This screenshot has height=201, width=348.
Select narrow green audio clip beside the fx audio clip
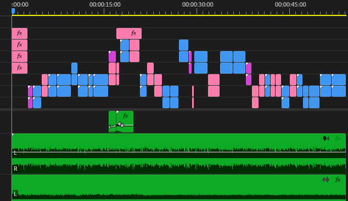click(112, 122)
